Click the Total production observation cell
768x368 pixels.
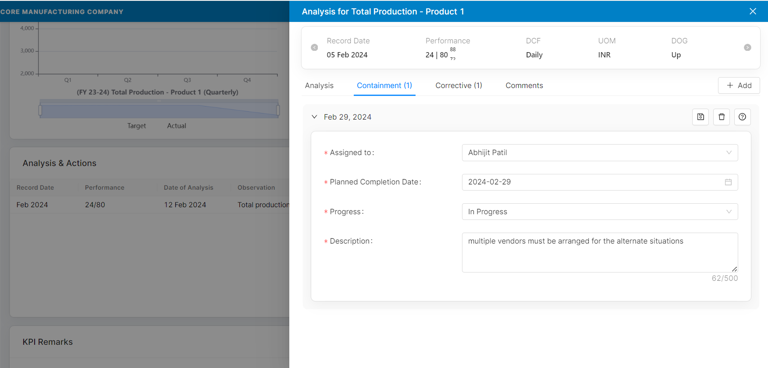pos(263,205)
